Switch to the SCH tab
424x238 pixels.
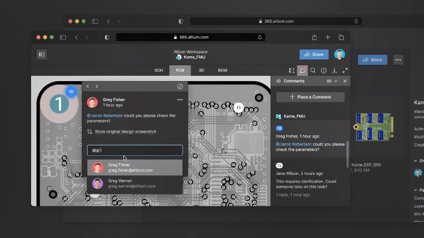click(x=159, y=71)
